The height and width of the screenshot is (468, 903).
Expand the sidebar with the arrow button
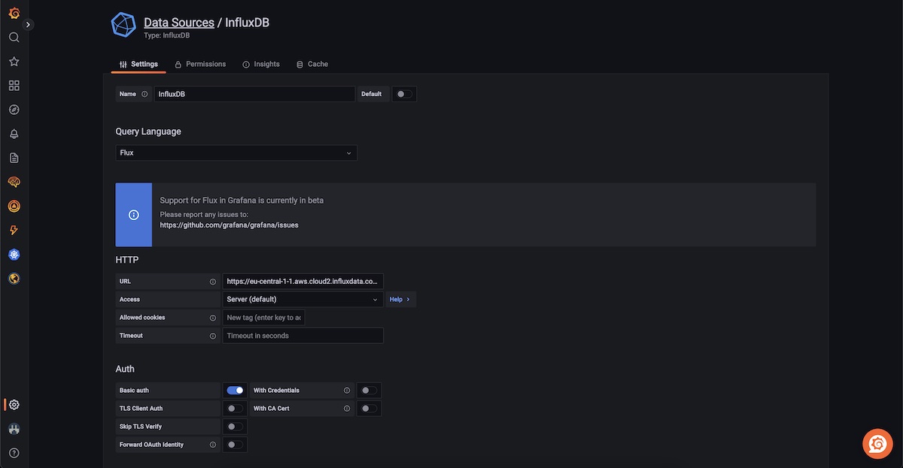click(x=29, y=25)
